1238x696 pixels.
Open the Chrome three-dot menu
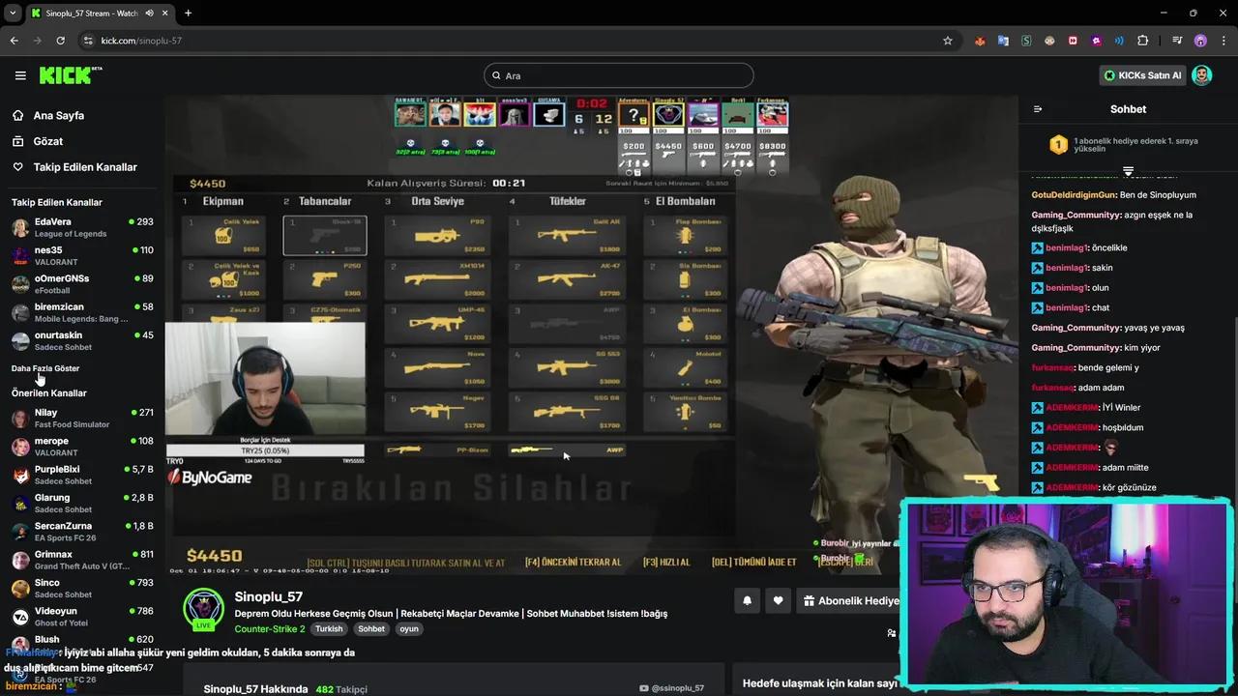tap(1223, 41)
